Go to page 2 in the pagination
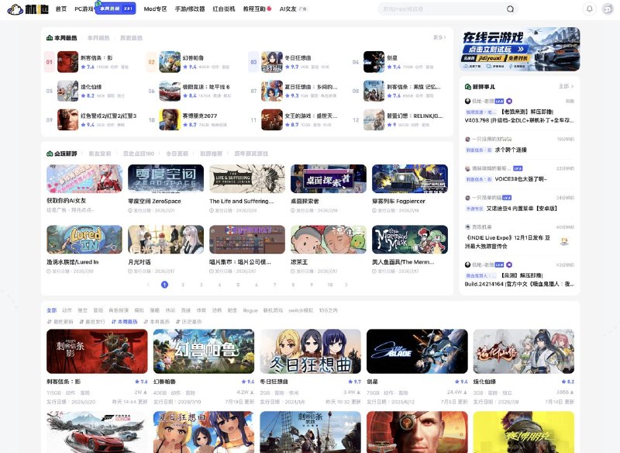Image resolution: width=620 pixels, height=453 pixels. pyautogui.click(x=183, y=285)
